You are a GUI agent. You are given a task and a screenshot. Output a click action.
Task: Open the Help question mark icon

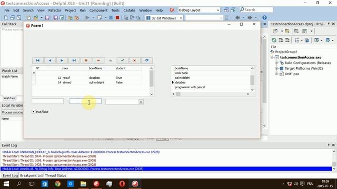coord(264,17)
